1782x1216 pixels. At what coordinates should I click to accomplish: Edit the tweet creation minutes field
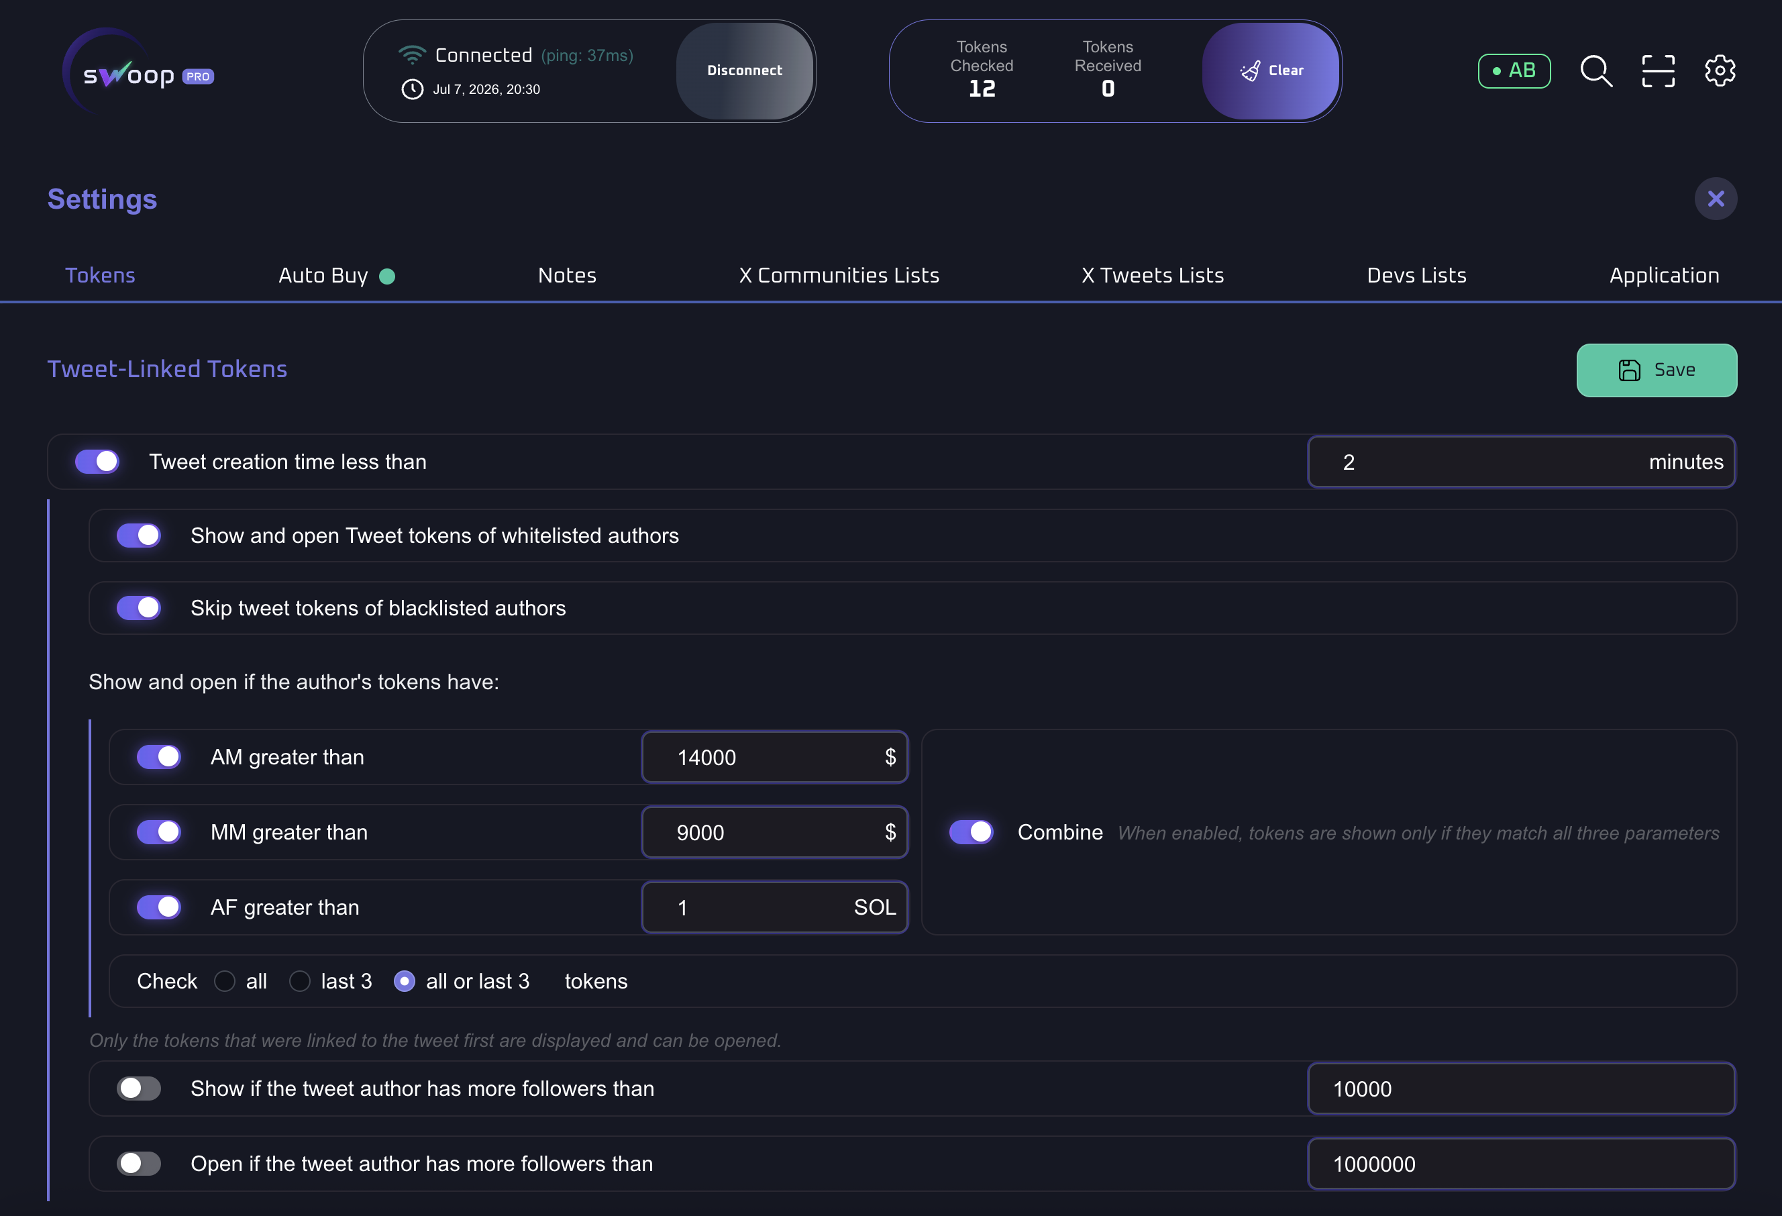[x=1521, y=462]
